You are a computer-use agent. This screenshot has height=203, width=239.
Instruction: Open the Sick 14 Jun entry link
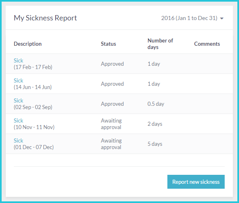[x=18, y=80]
